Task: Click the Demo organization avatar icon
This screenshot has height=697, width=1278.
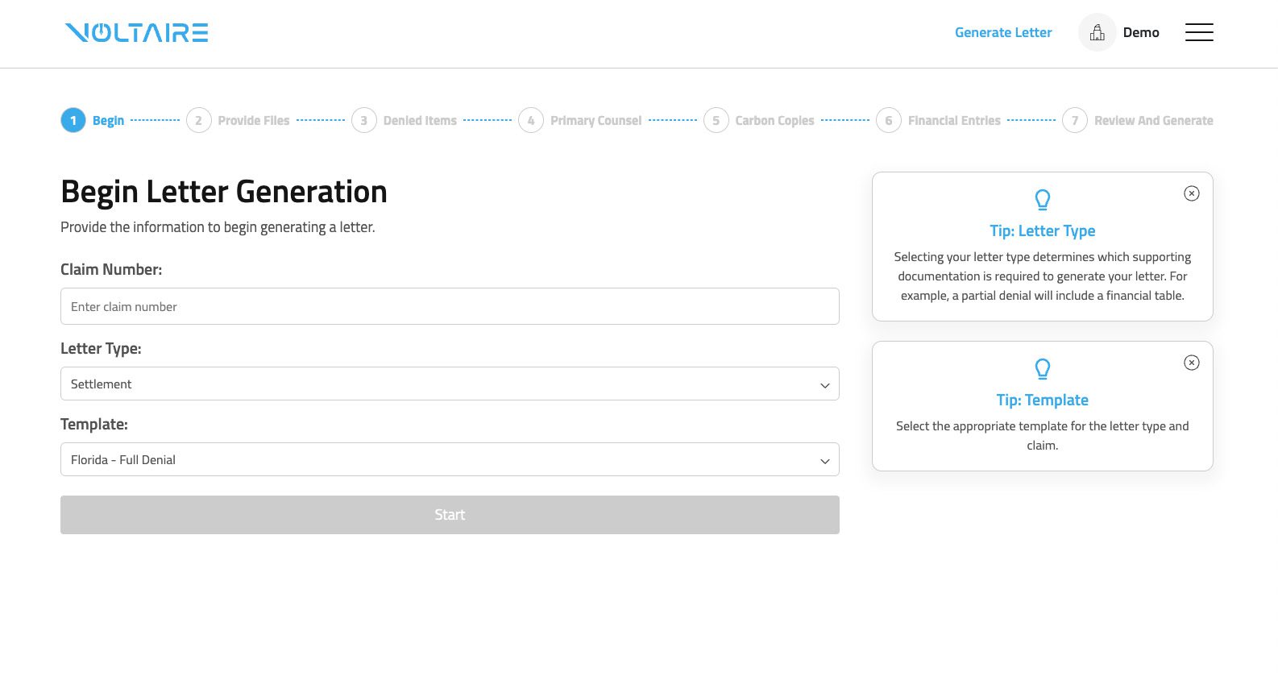Action: point(1097,32)
